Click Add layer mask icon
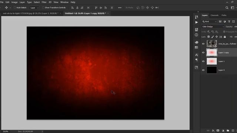The width and height of the screenshot is (237, 133). click(218, 130)
